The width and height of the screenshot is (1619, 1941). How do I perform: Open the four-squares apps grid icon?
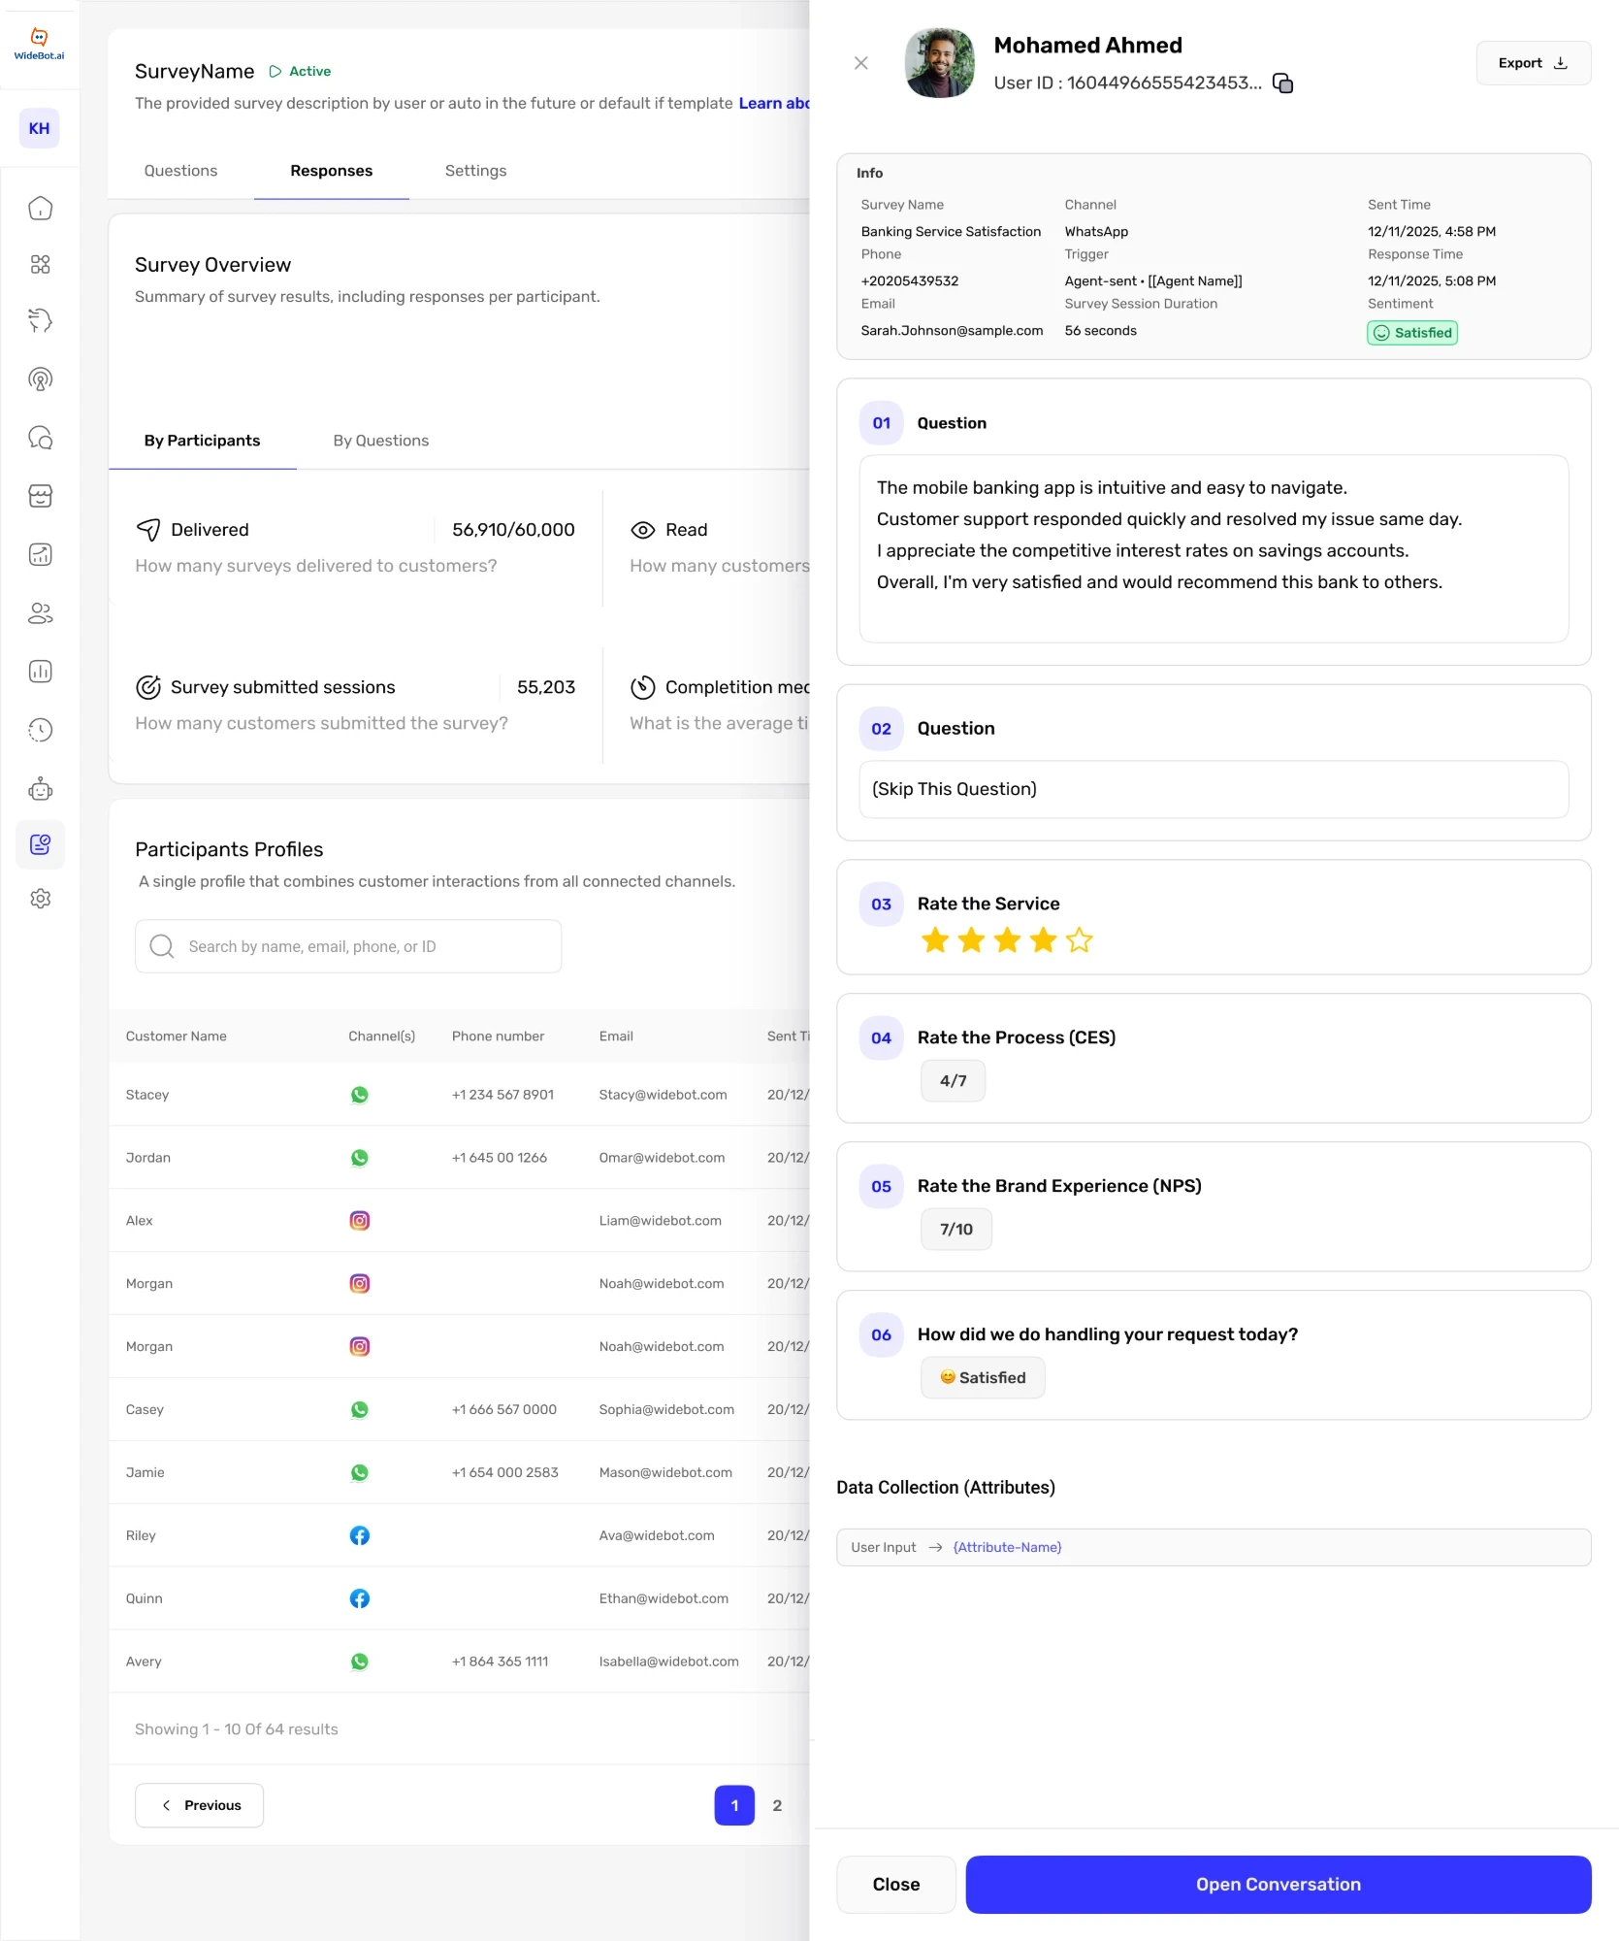(40, 264)
